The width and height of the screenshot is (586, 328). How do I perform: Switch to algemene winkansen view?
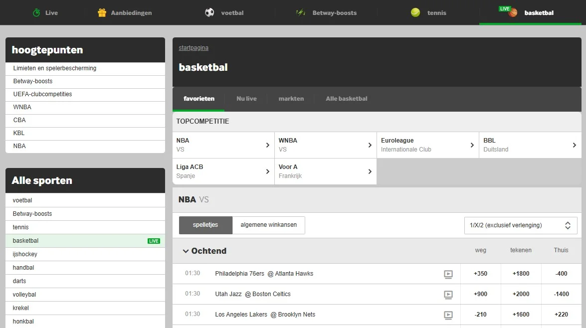(268, 225)
